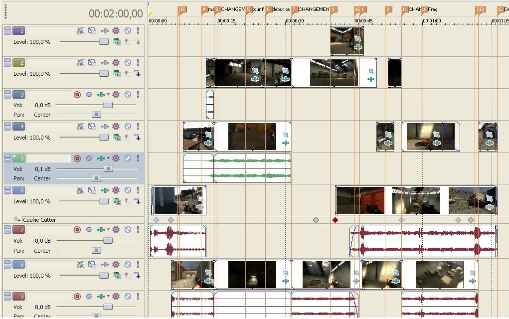509x319 pixels.
Task: Open Track Motion on track 2
Action: [x=92, y=63]
